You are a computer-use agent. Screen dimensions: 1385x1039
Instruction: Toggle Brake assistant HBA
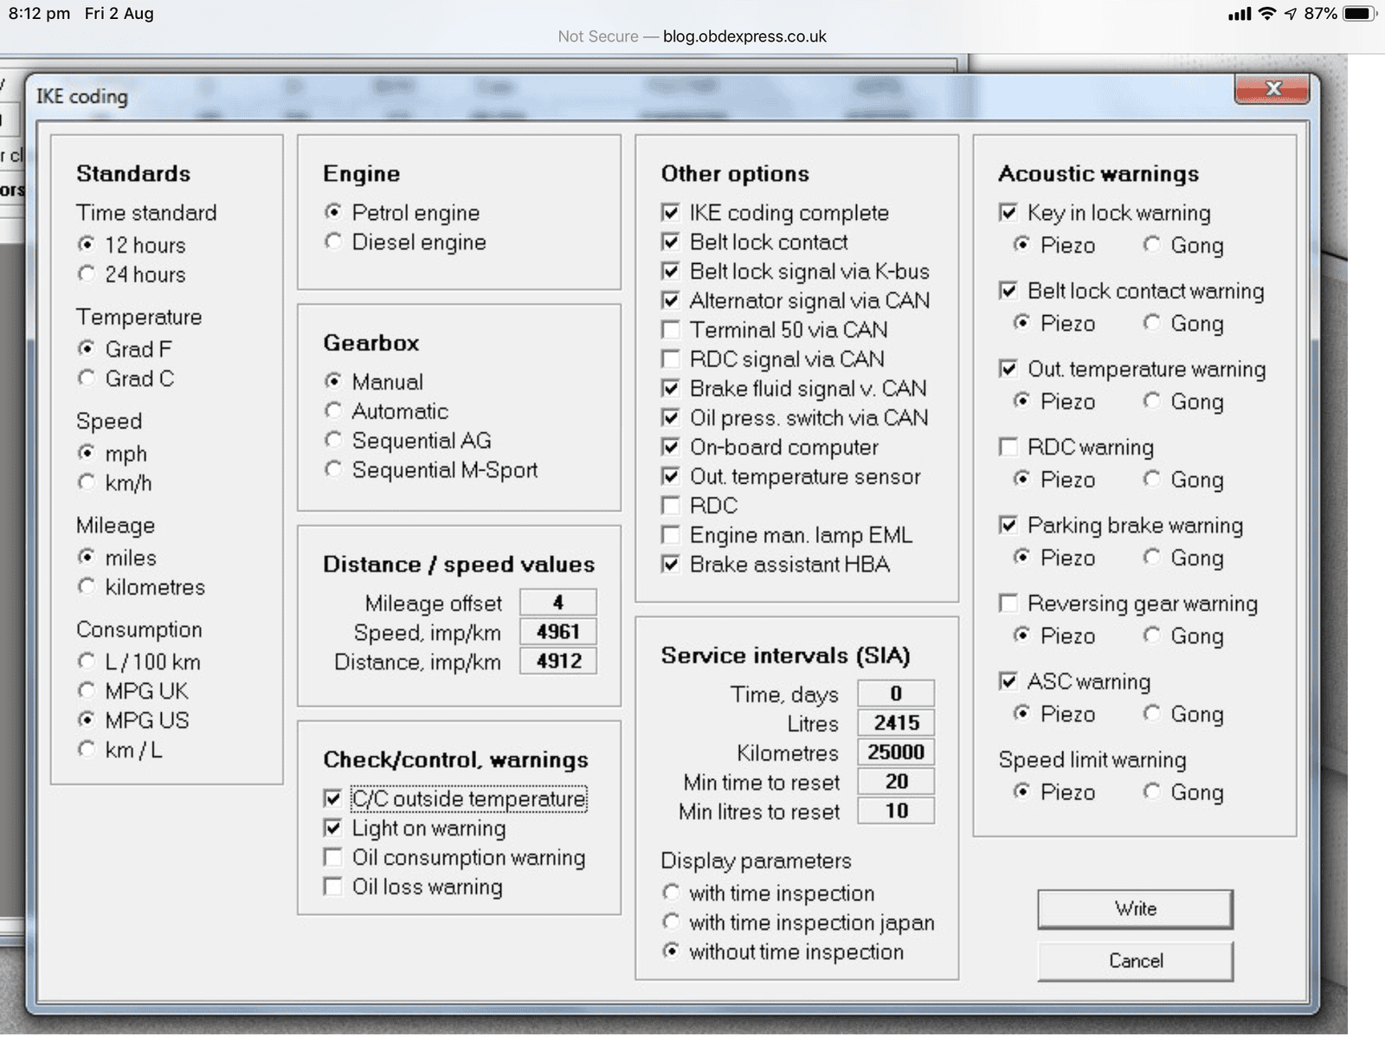(x=670, y=565)
